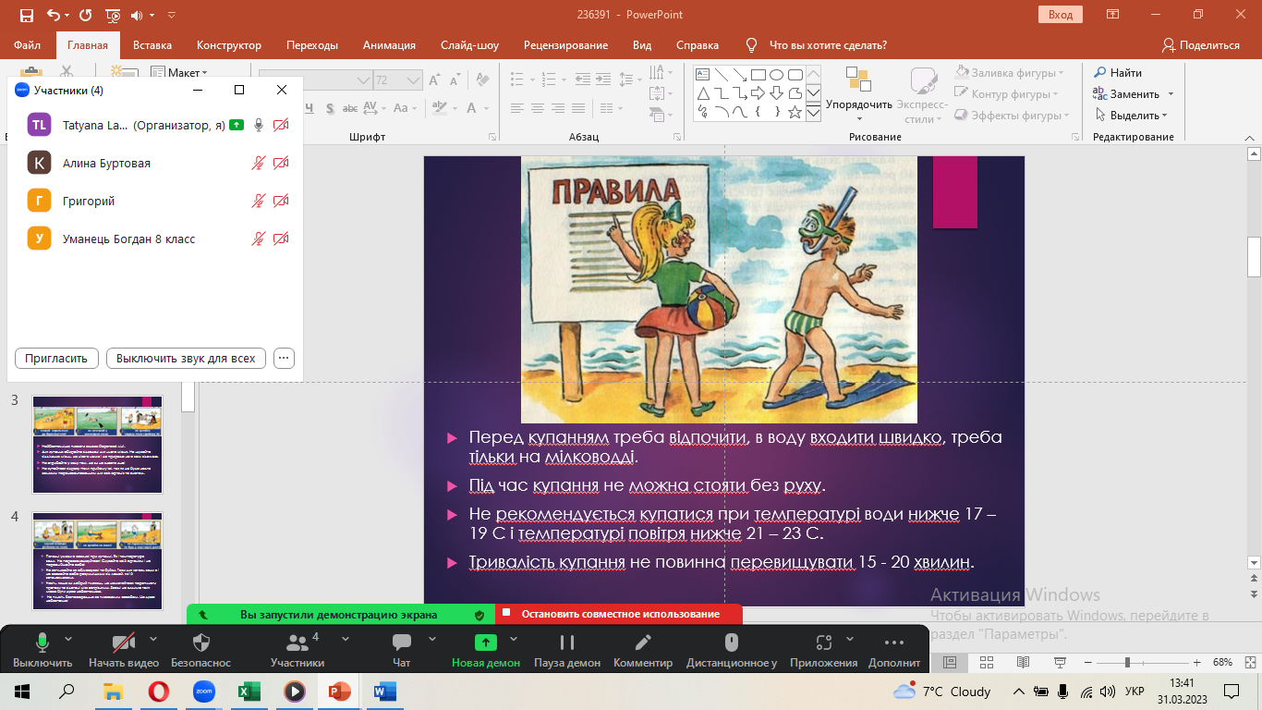Click the Redo icon in quick access toolbar

(x=86, y=15)
